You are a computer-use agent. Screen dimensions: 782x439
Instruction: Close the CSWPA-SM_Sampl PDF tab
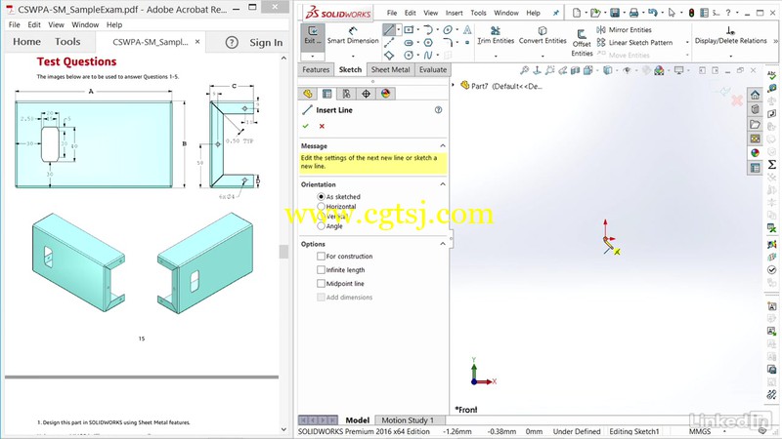(197, 42)
